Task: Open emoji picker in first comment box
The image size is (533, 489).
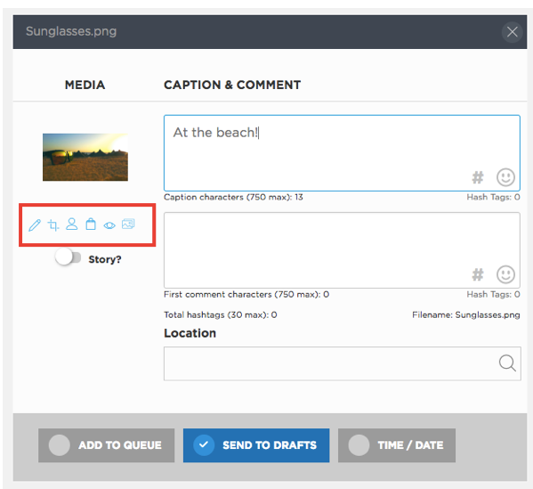Action: coord(505,274)
